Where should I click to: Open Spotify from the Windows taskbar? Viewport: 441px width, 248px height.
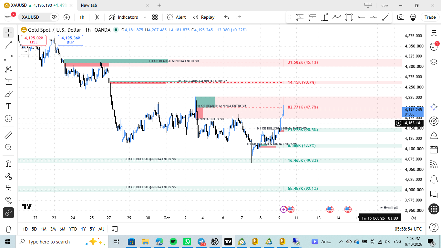pyautogui.click(x=173, y=242)
